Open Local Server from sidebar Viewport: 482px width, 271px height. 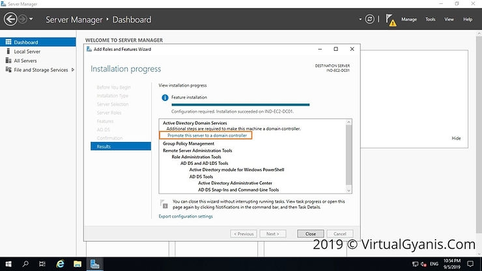click(27, 51)
